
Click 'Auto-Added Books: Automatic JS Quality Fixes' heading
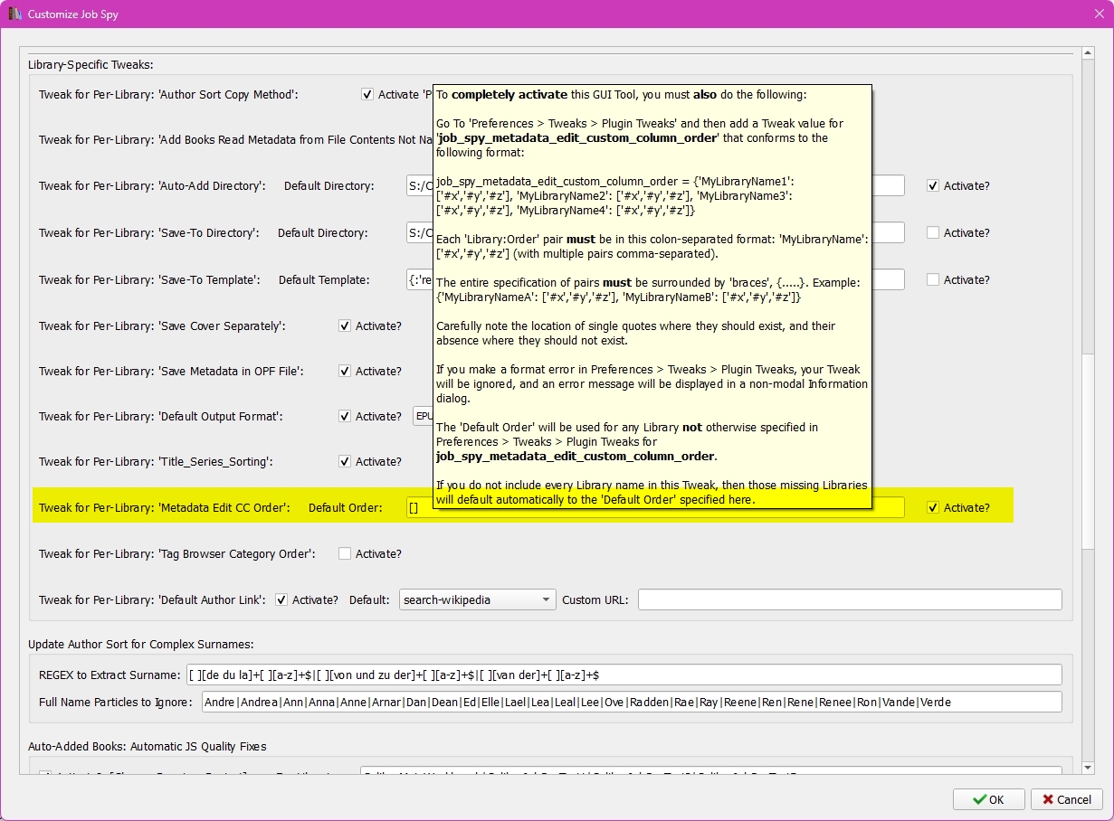[148, 746]
